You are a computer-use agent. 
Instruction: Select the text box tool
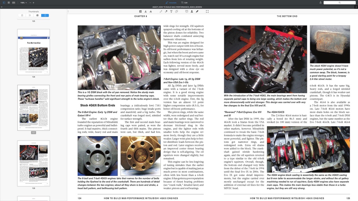171,12
